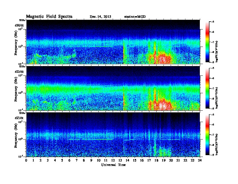The height and width of the screenshot is (184, 238).
Task: Select the dD/dt panel label
Action: [19, 72]
